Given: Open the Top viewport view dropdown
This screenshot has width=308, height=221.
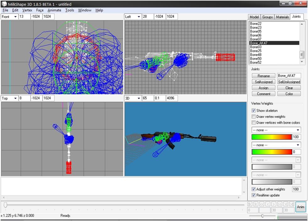Looking at the screenshot, I should coord(15,98).
